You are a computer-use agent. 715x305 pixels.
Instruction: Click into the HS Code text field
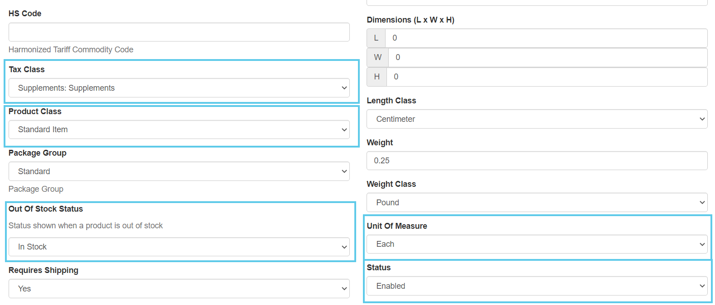coord(179,32)
